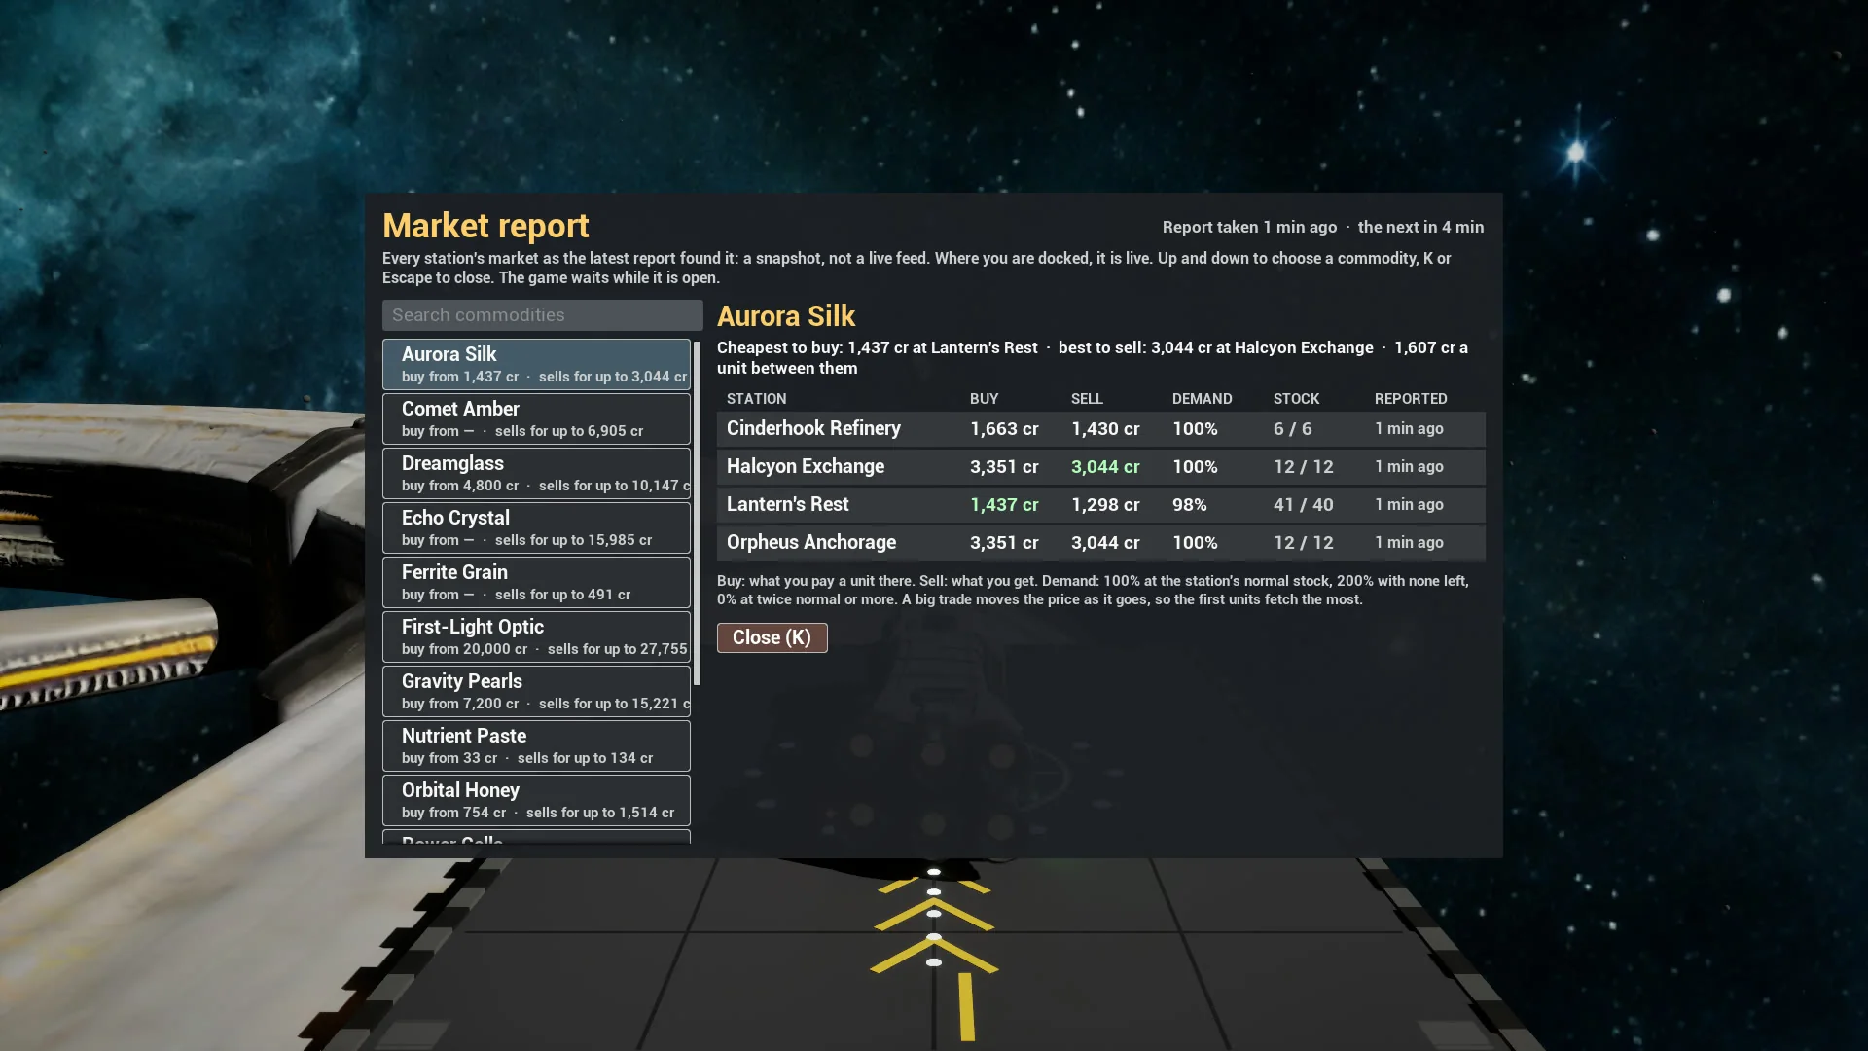Click the REPORTED column header
This screenshot has height=1051, width=1868.
pos(1411,399)
